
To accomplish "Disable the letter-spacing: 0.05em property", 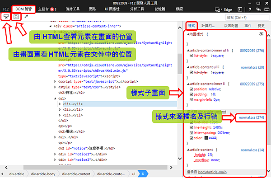I will click(x=191, y=133).
